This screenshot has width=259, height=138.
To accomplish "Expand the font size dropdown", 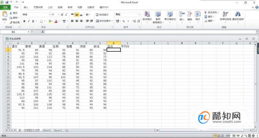I will coord(58,14).
